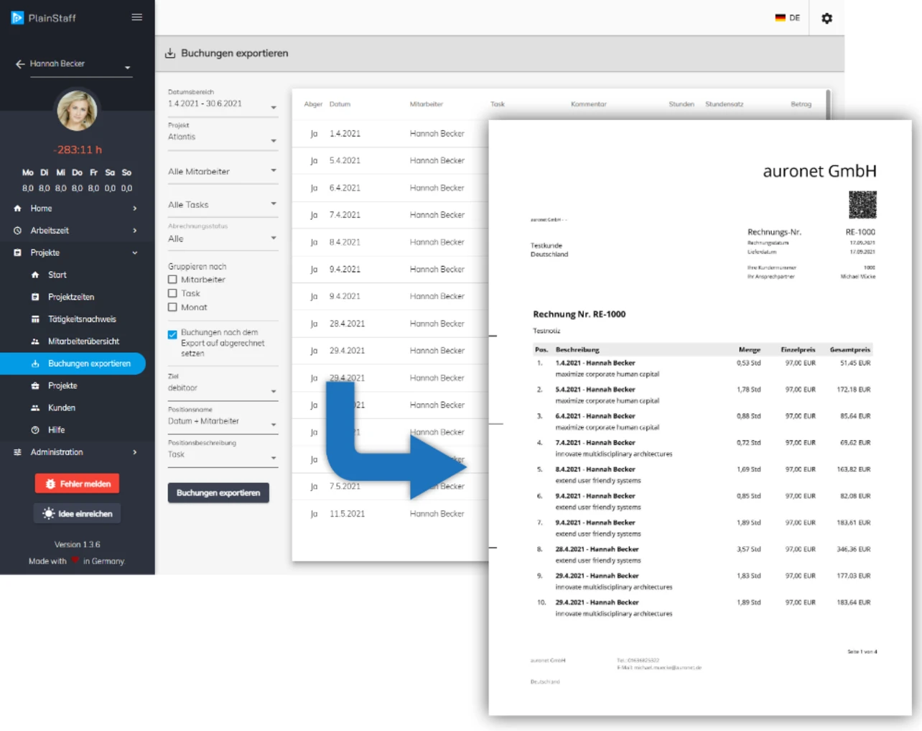Click the German flag language icon
The width and height of the screenshot is (922, 731).
[x=781, y=18]
